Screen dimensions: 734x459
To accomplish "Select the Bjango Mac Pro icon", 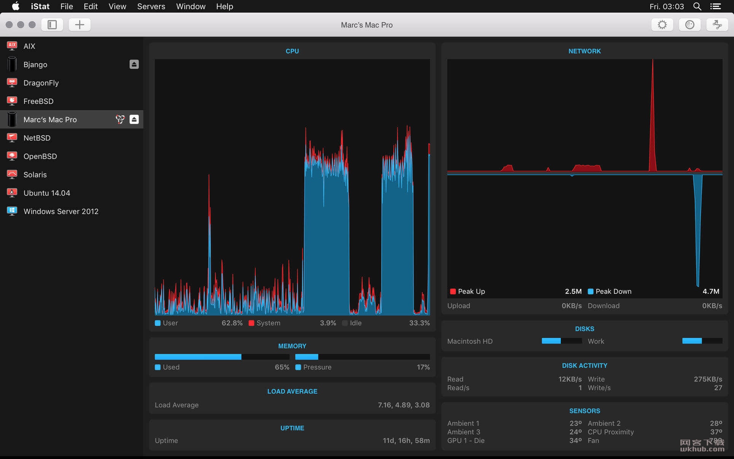I will (x=12, y=64).
